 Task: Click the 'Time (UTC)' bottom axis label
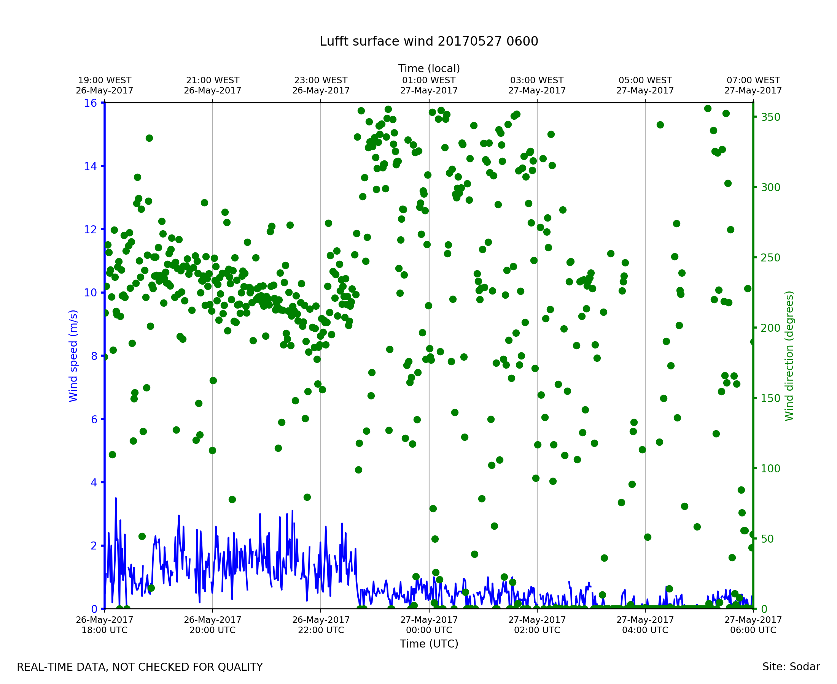[429, 644]
